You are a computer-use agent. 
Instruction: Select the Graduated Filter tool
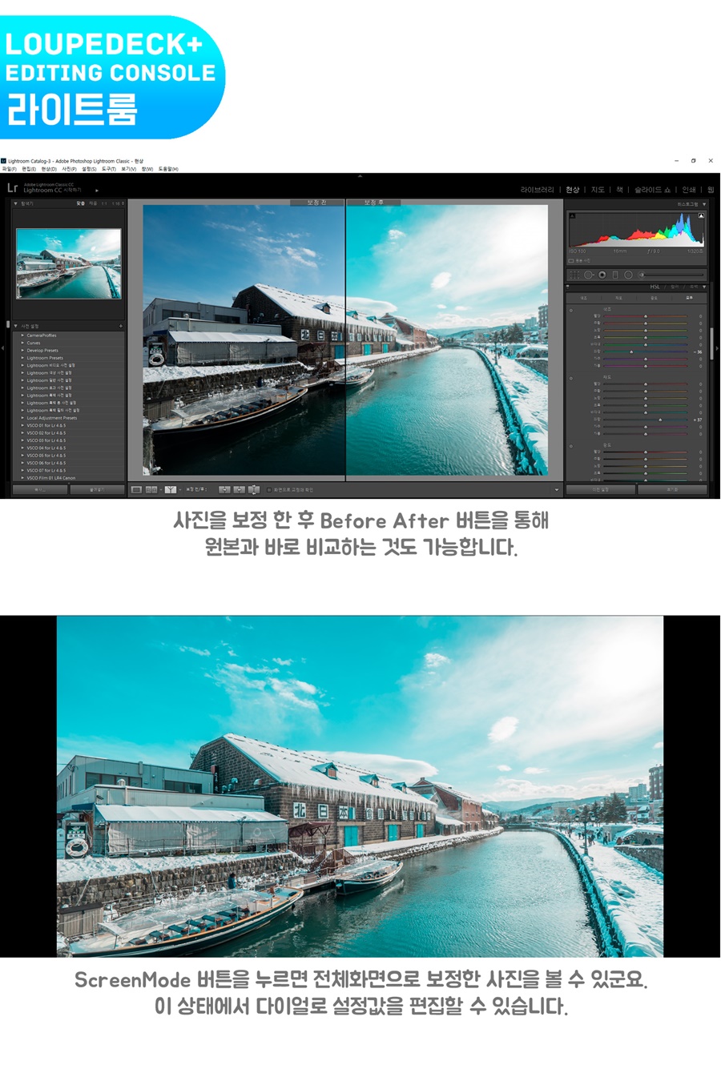(x=615, y=275)
